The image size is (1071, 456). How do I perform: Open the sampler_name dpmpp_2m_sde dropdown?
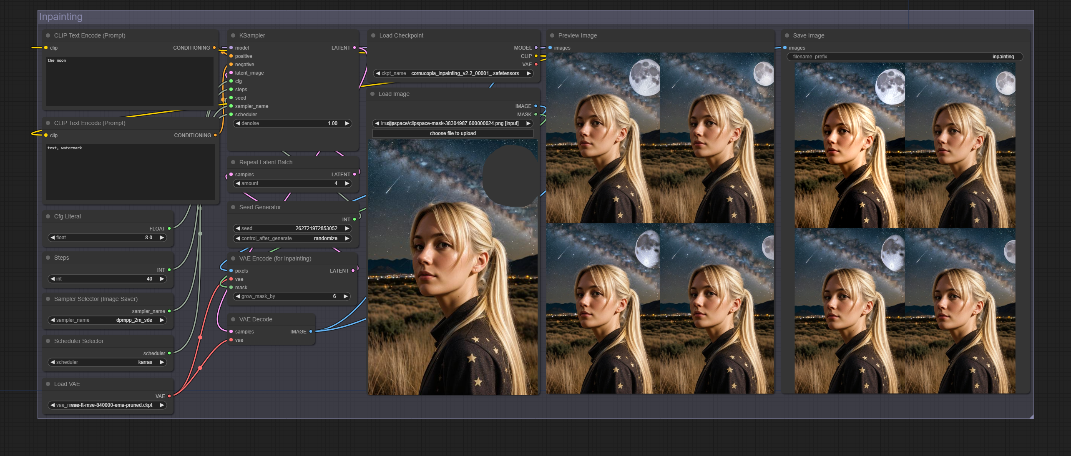108,320
